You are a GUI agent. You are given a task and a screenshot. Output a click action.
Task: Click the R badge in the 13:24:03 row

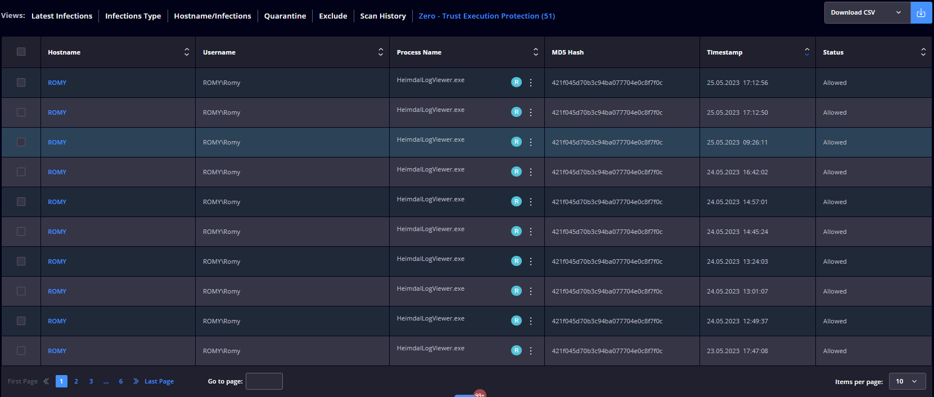(x=516, y=261)
